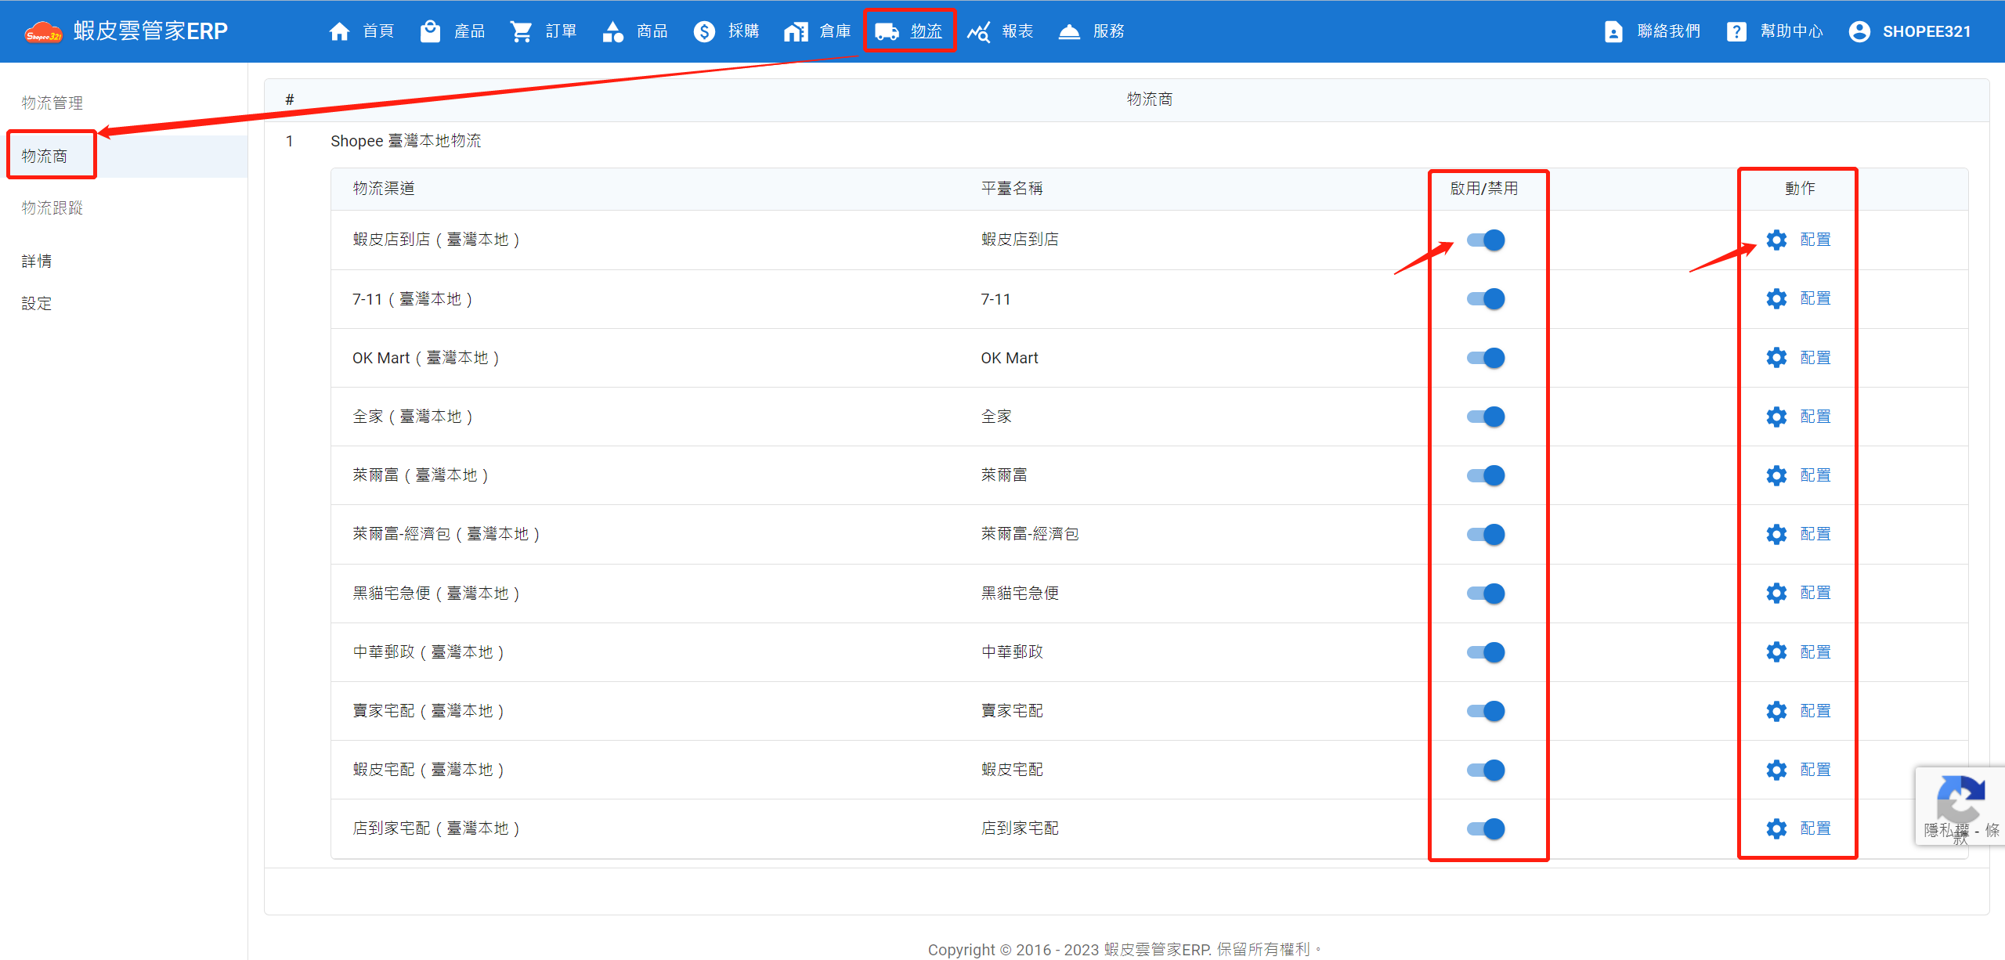2005x960 pixels.
Task: Click gear icon in 黑貓宅急便 row
Action: pyautogui.click(x=1776, y=593)
